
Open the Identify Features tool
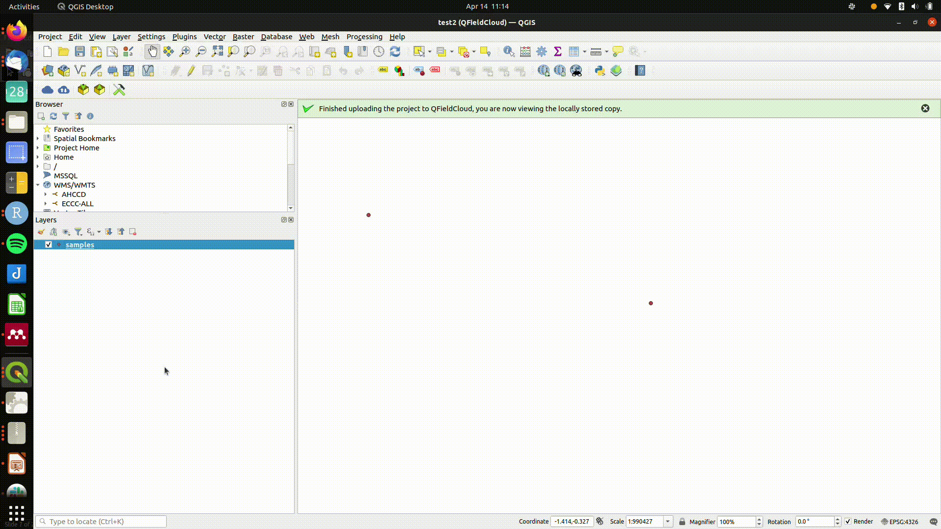pos(508,51)
